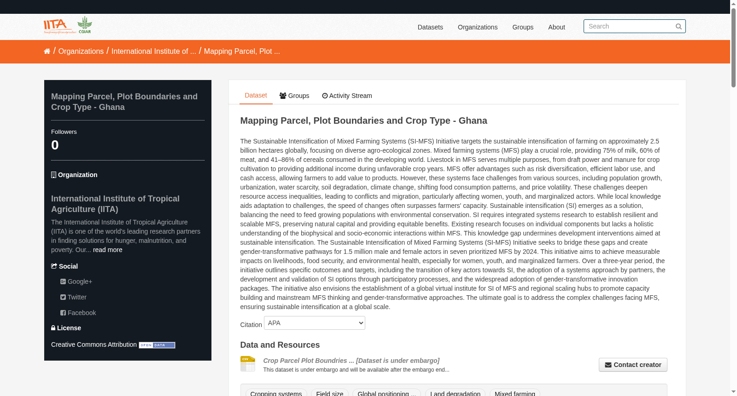Select the Mixed farming tag
This screenshot has width=737, height=396.
(515, 393)
